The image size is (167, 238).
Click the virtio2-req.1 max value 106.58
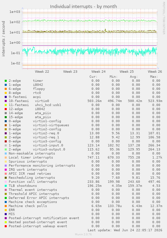[x=154, y=137]
